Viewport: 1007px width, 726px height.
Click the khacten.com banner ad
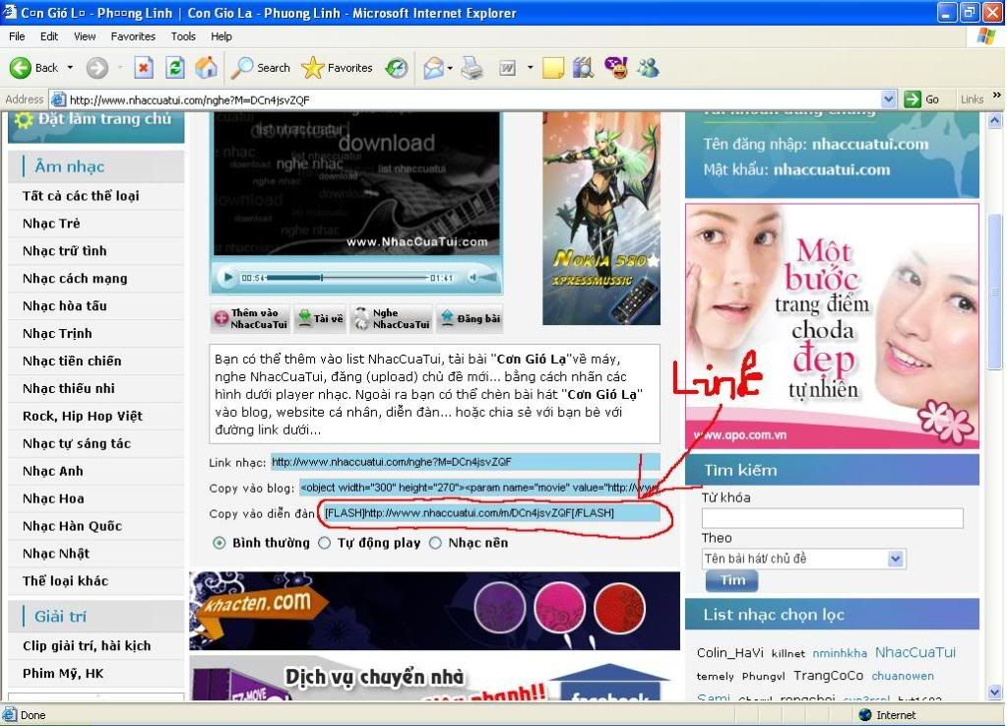click(434, 611)
